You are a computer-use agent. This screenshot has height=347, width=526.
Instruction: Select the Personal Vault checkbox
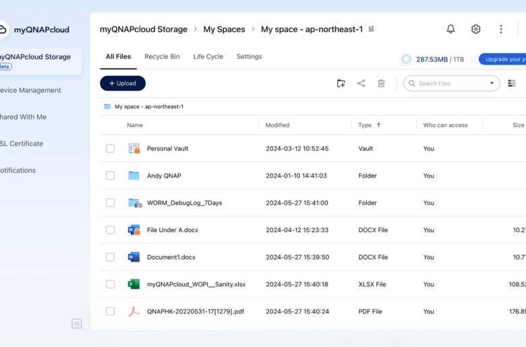111,149
